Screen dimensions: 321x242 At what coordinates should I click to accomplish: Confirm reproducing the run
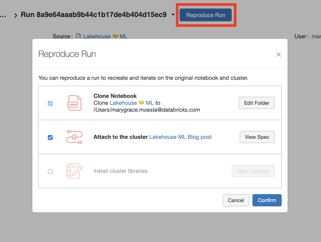(x=267, y=200)
